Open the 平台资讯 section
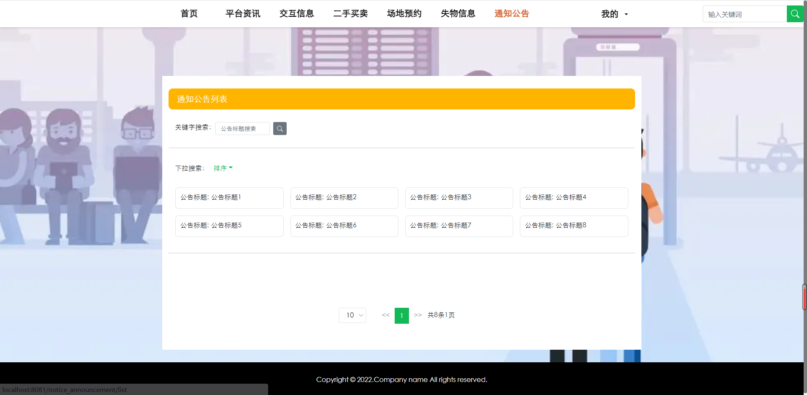 (x=243, y=13)
